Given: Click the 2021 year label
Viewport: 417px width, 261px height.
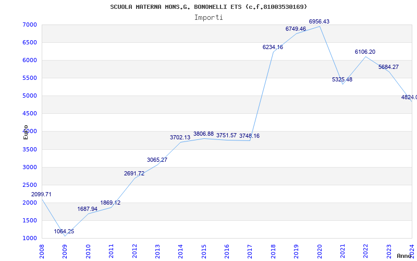Looking at the screenshot, I should click(x=342, y=252).
